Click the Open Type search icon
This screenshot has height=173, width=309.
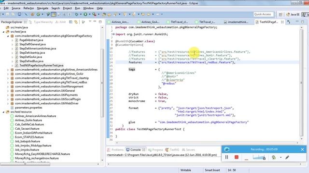point(104,14)
